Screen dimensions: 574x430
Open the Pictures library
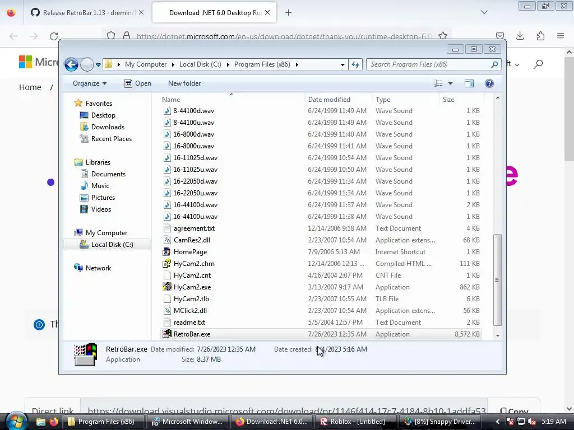pos(103,198)
